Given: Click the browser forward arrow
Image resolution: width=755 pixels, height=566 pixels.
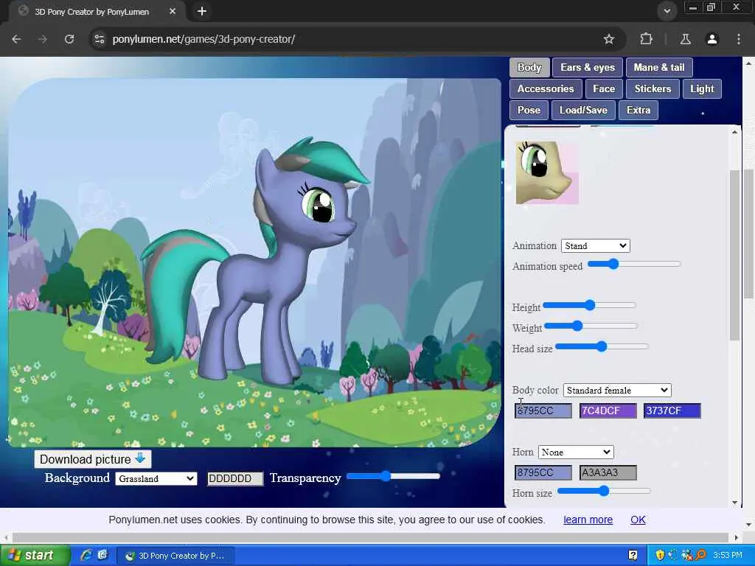Looking at the screenshot, I should [42, 39].
